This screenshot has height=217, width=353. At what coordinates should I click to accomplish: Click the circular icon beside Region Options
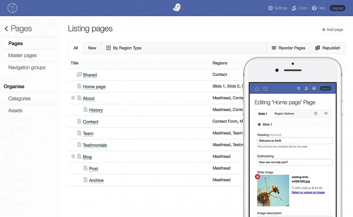pyautogui.click(x=316, y=114)
